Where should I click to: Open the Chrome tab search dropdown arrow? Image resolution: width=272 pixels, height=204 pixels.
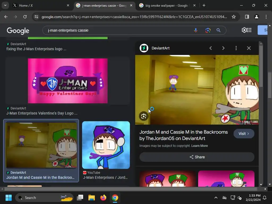click(x=5, y=5)
